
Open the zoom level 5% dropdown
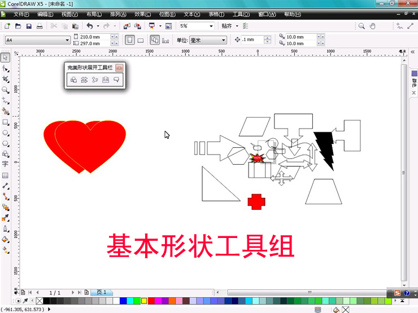click(211, 26)
